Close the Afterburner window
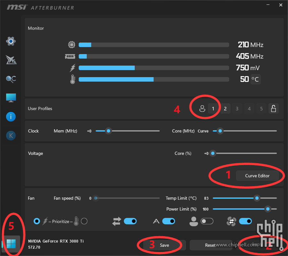Viewport: 288px width, 256px height. tap(281, 5)
